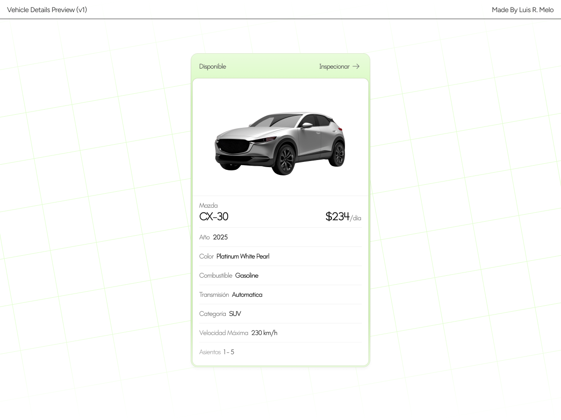Click the /día price suffix label
This screenshot has width=561, height=420.
[x=355, y=218]
